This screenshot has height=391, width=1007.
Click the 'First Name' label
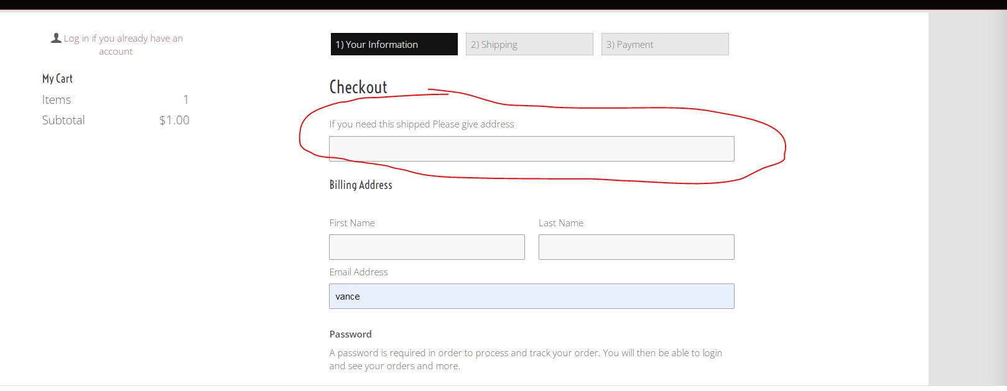tap(352, 223)
